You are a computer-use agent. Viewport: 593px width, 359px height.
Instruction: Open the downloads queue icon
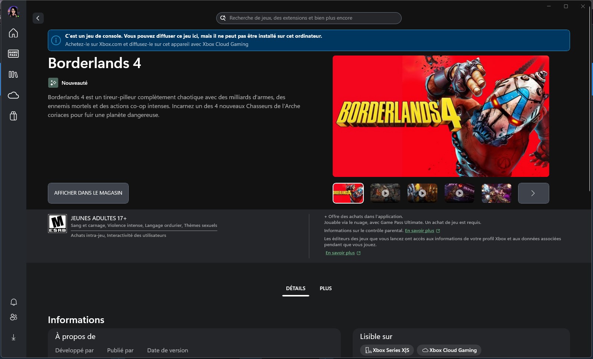pos(14,337)
